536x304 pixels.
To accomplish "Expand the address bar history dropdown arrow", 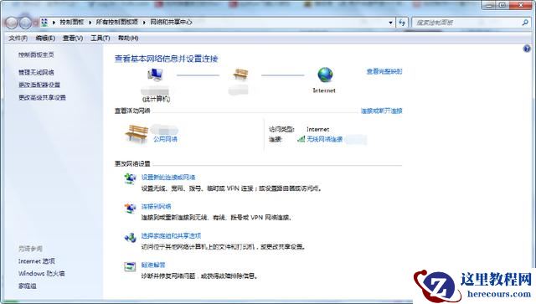I will tap(390, 23).
